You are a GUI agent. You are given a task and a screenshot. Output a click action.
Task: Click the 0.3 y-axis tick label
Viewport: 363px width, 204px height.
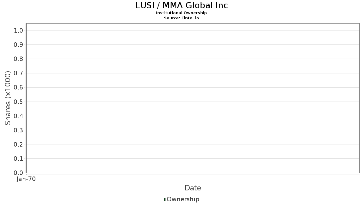coord(18,130)
